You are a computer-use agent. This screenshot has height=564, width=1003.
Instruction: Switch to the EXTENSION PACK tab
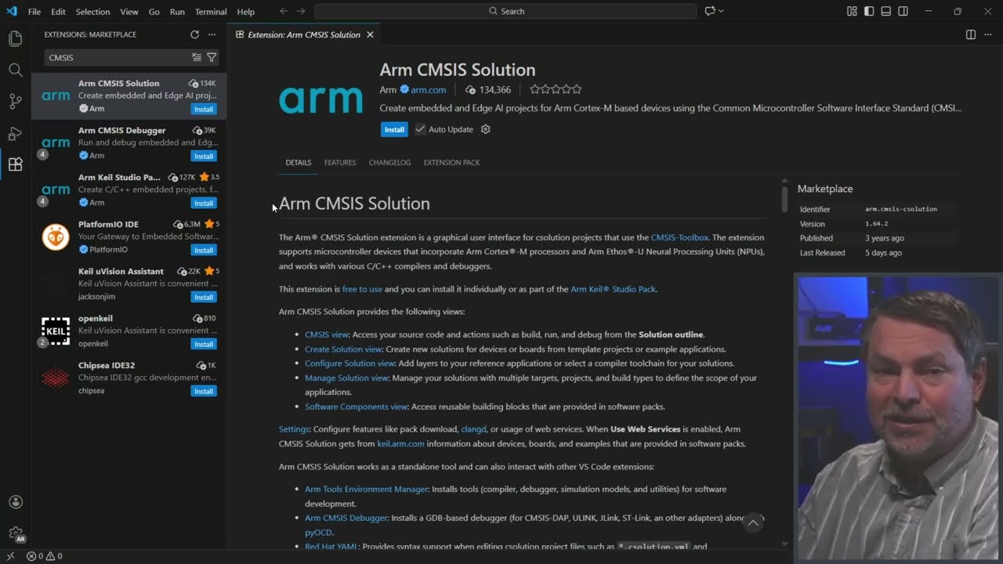point(451,163)
